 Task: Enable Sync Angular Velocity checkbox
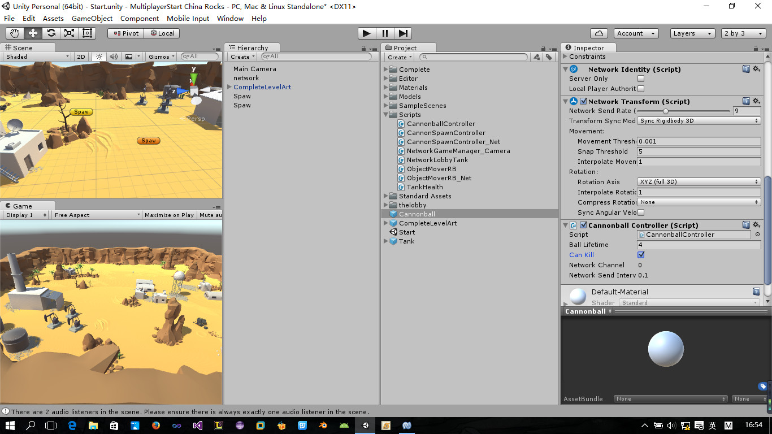point(641,212)
